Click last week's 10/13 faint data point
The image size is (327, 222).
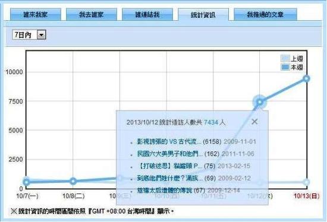[307, 182]
